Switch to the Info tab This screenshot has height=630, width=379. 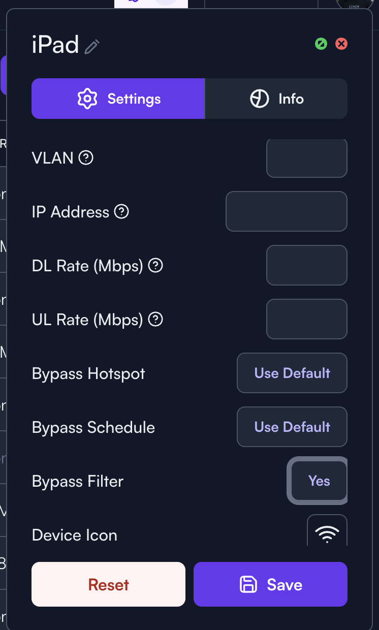pyautogui.click(x=276, y=99)
